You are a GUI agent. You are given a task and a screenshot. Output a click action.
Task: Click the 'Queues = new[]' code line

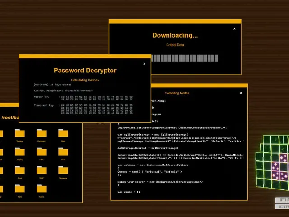tap(149, 172)
